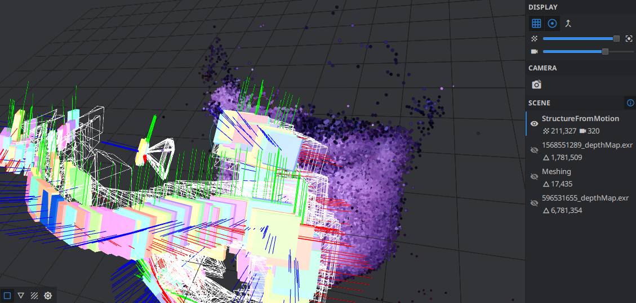This screenshot has height=303, width=636.
Task: Show the 1568551289_depthMap.exr layer
Action: coord(534,150)
